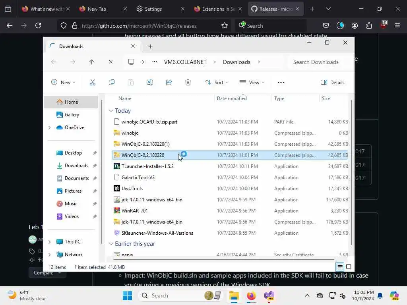Click VM6.COLLABNET in the breadcrumb
Screen dimensions: 407x305
pos(185,62)
